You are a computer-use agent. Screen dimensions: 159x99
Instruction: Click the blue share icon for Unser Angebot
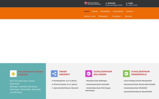tap(54, 74)
